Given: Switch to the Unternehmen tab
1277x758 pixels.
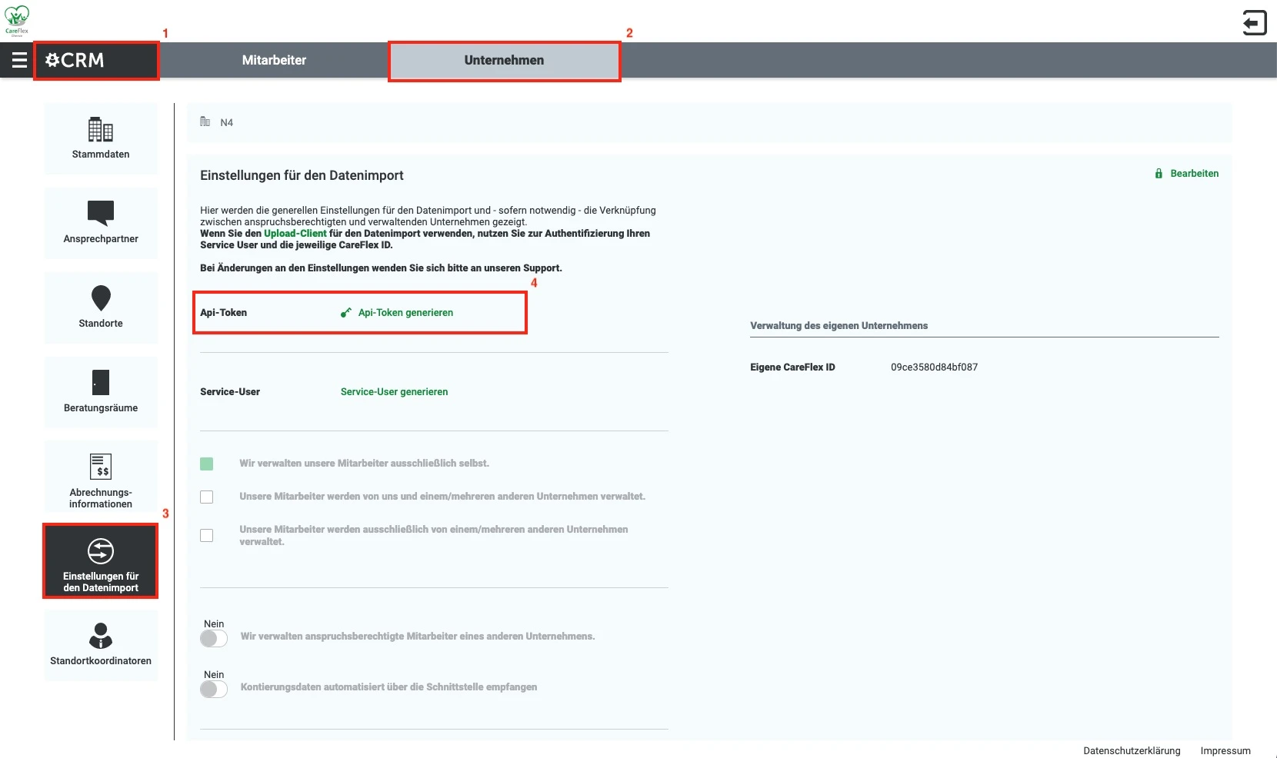Looking at the screenshot, I should pos(504,60).
